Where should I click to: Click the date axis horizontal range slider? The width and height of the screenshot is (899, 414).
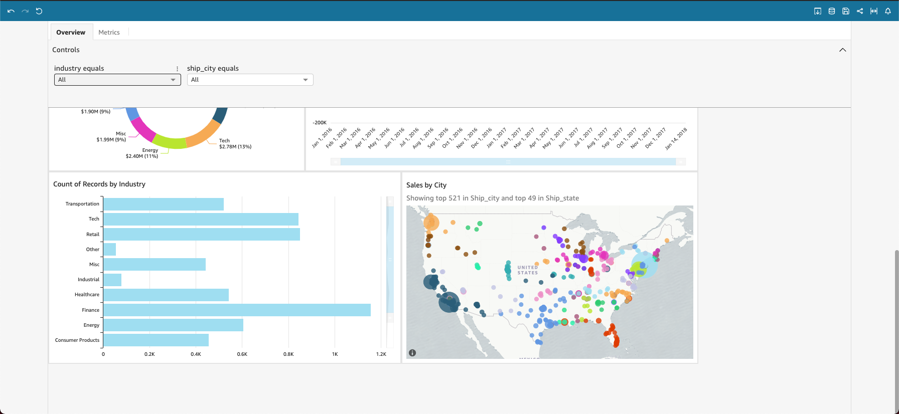[x=508, y=162]
